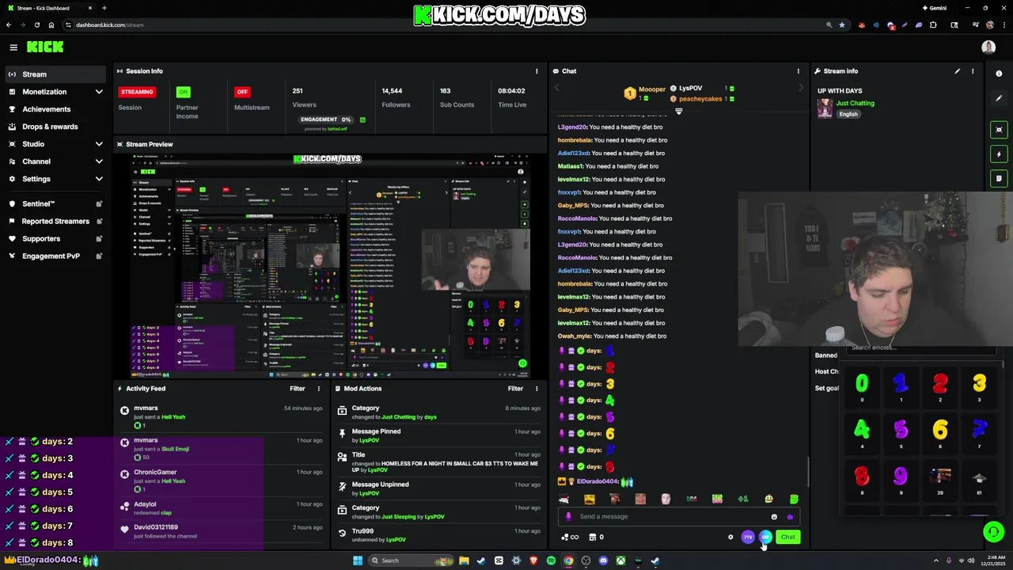
Task: Click the channel points infinity icon
Action: (570, 538)
